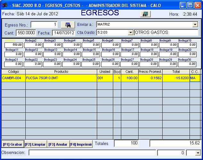The image size is (203, 160).
Task: Click the Egreso Nro. input field
Action: click(44, 25)
